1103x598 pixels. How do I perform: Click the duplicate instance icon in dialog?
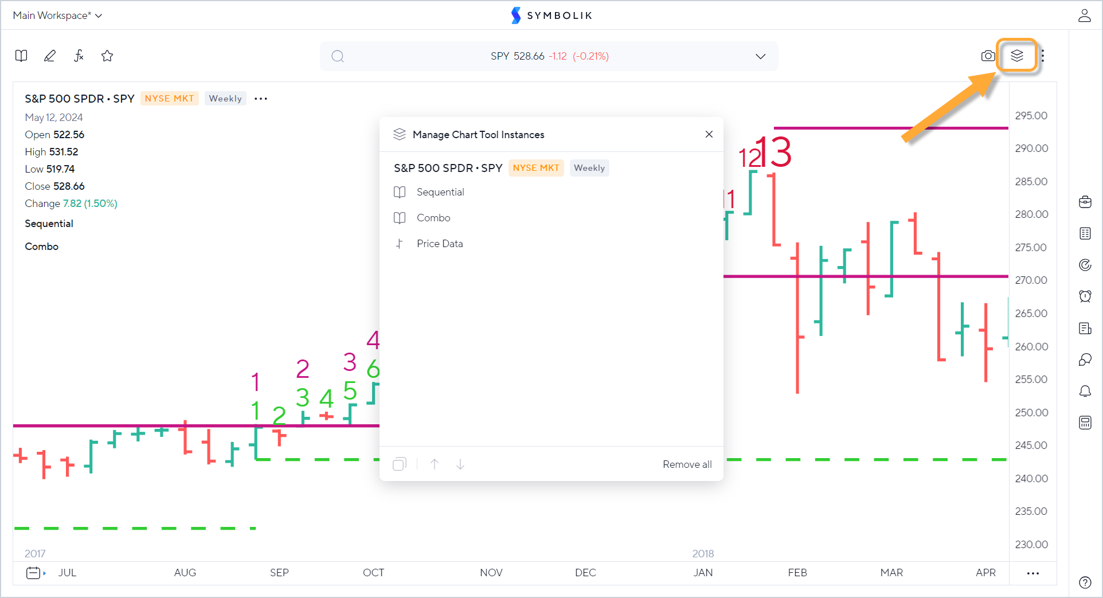point(400,464)
